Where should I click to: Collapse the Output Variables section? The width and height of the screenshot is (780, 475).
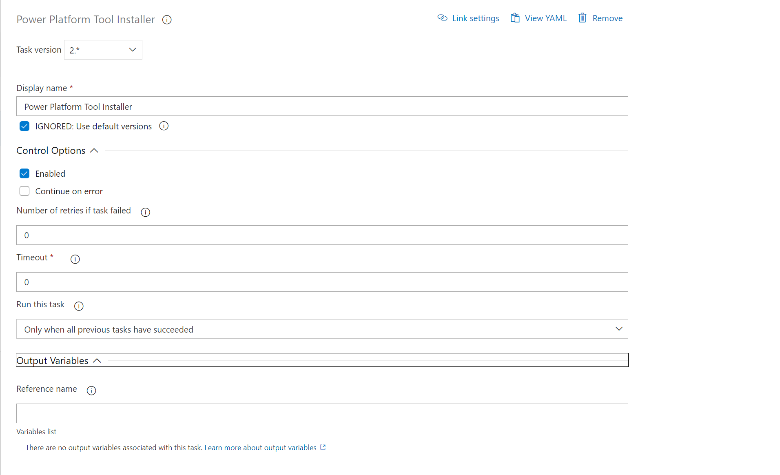pyautogui.click(x=97, y=360)
